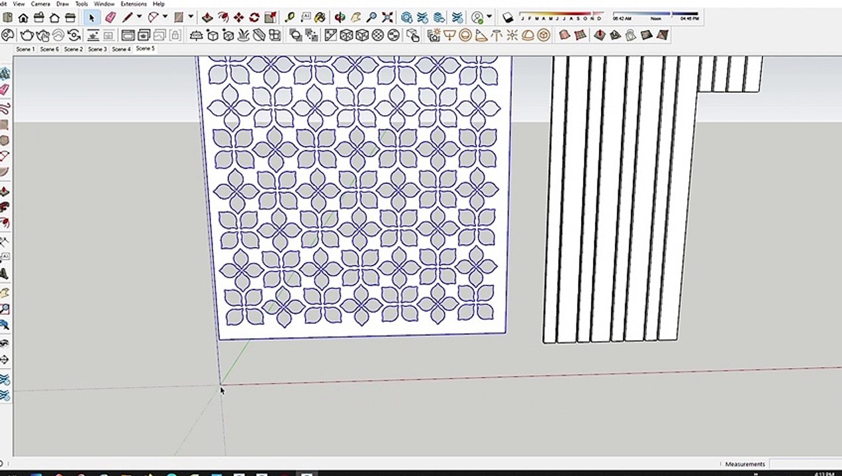Viewport: 842px width, 476px height.
Task: Switch to Scene 3 tab
Action: click(x=97, y=49)
